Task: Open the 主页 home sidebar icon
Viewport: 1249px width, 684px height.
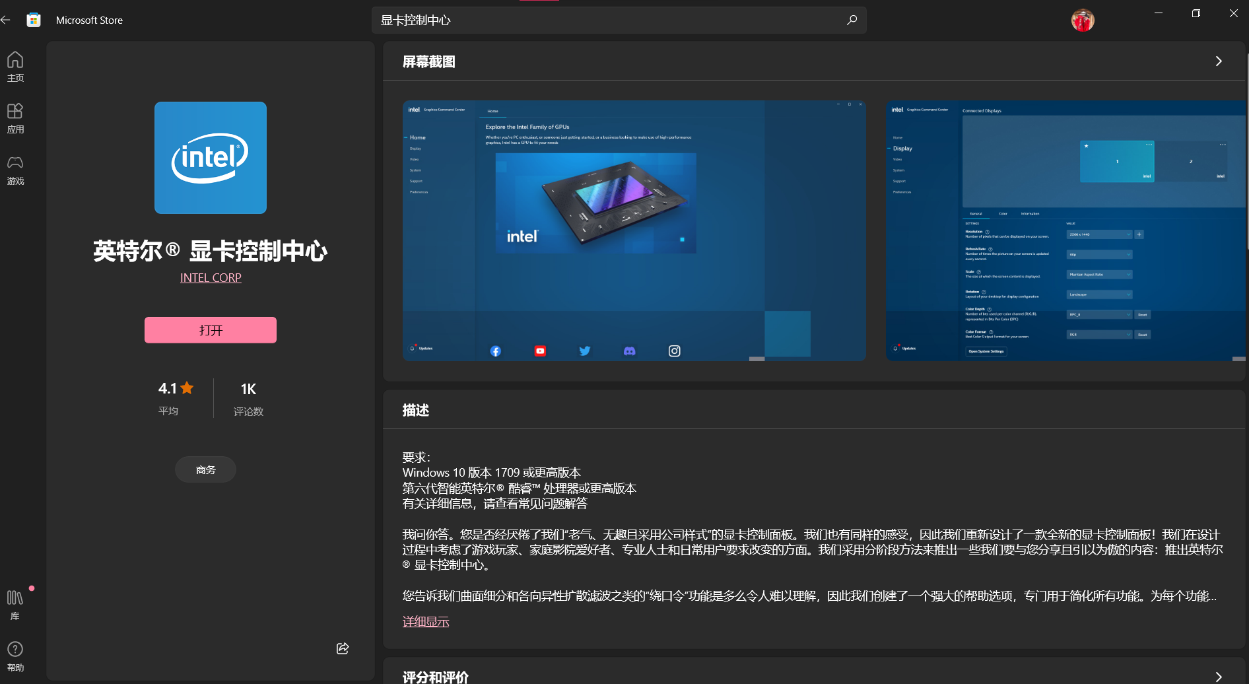Action: (15, 67)
